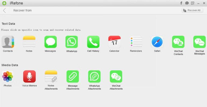207x107 pixels.
Task: Scan Notes data icon
Action: (29, 42)
